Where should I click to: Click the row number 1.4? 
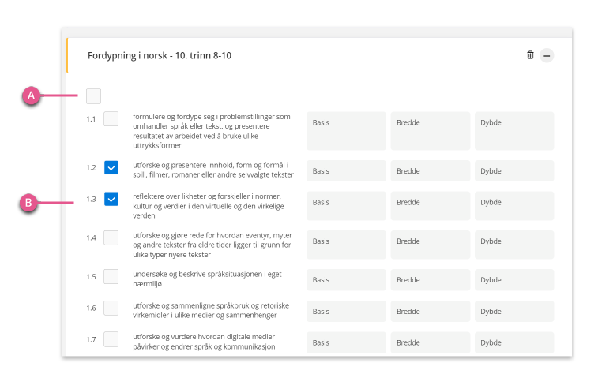coord(91,238)
